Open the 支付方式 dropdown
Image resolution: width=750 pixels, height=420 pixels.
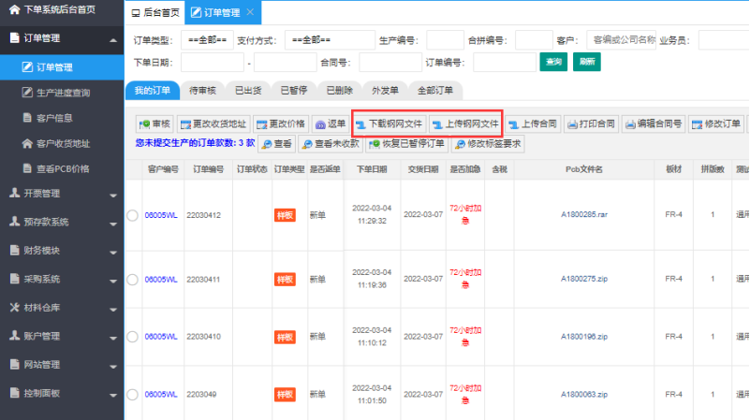tap(313, 40)
